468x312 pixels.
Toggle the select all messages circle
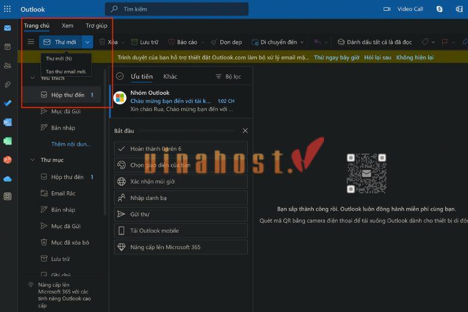point(120,76)
